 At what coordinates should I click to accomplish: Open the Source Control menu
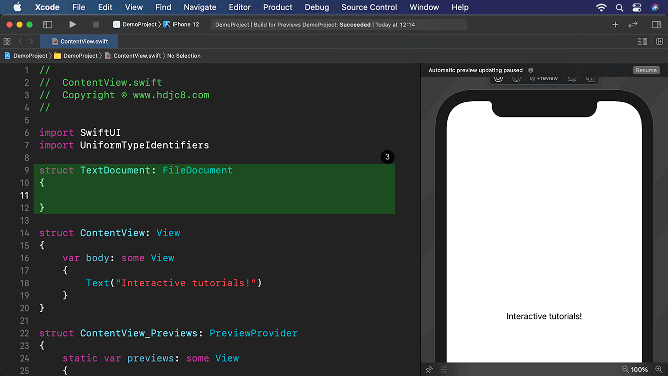click(x=369, y=7)
